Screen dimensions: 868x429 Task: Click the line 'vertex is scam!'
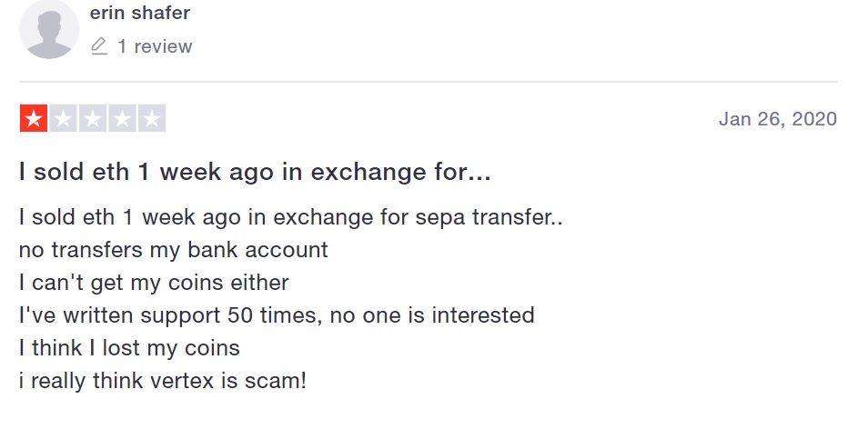coord(163,380)
